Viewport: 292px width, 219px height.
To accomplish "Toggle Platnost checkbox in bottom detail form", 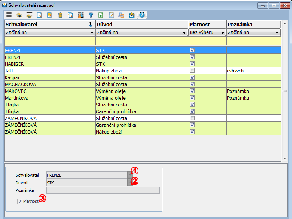I will tap(20, 202).
